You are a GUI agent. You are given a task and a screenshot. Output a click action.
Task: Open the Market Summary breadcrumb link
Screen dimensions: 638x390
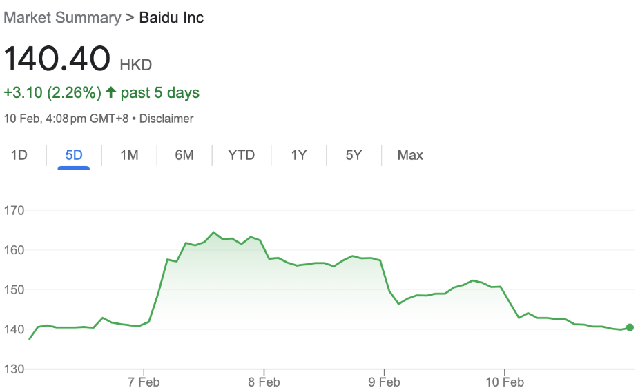[62, 18]
